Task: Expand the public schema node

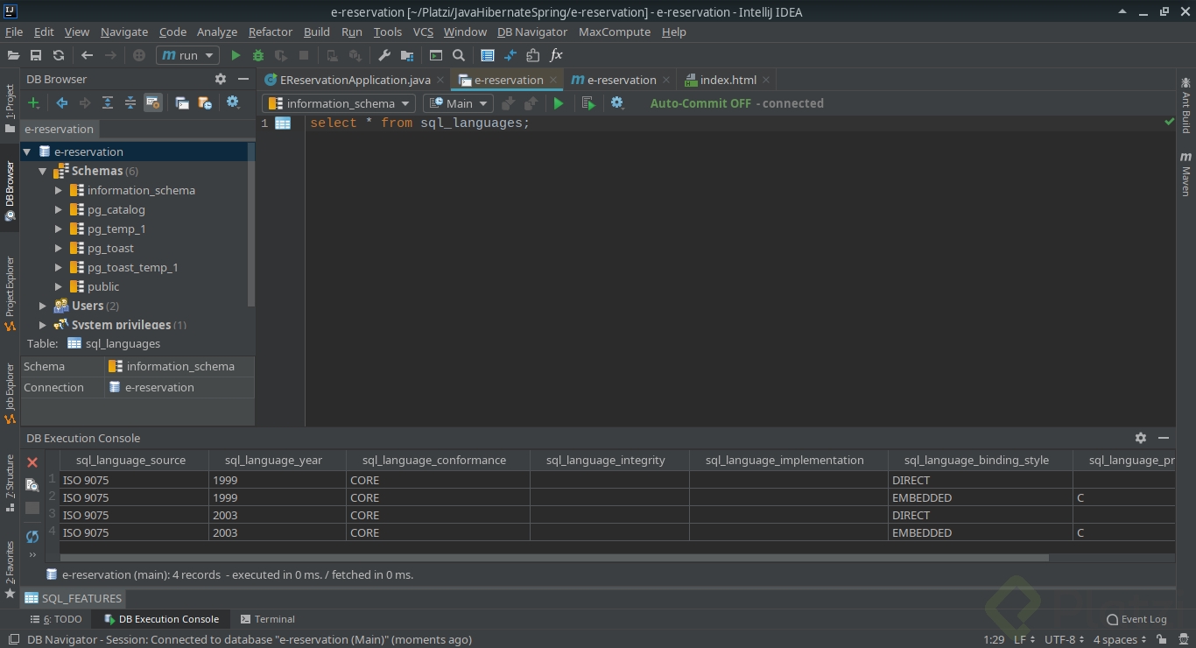Action: tap(58, 286)
